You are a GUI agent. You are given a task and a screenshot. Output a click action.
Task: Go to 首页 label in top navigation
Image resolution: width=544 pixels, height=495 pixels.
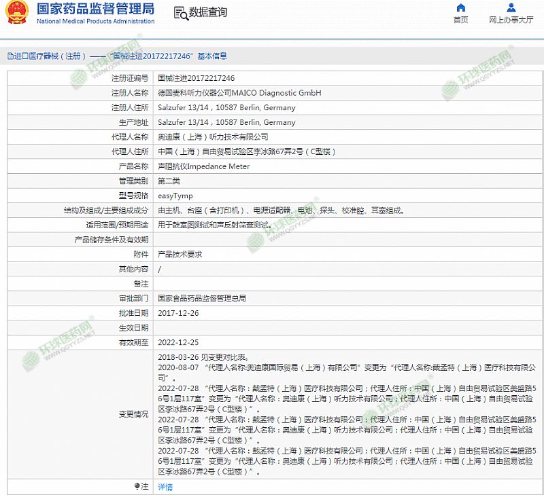[x=460, y=20]
